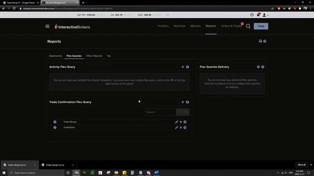Open Reports in the navigation

[210, 26]
